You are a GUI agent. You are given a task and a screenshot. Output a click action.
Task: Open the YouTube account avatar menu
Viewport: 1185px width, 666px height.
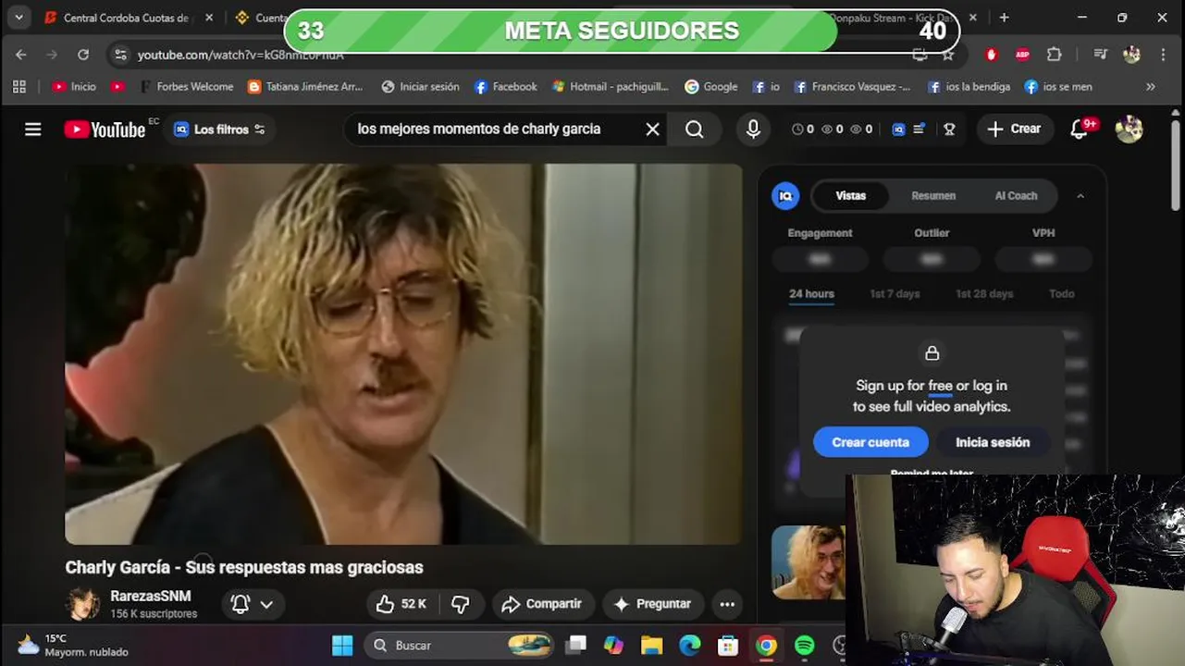(1129, 129)
